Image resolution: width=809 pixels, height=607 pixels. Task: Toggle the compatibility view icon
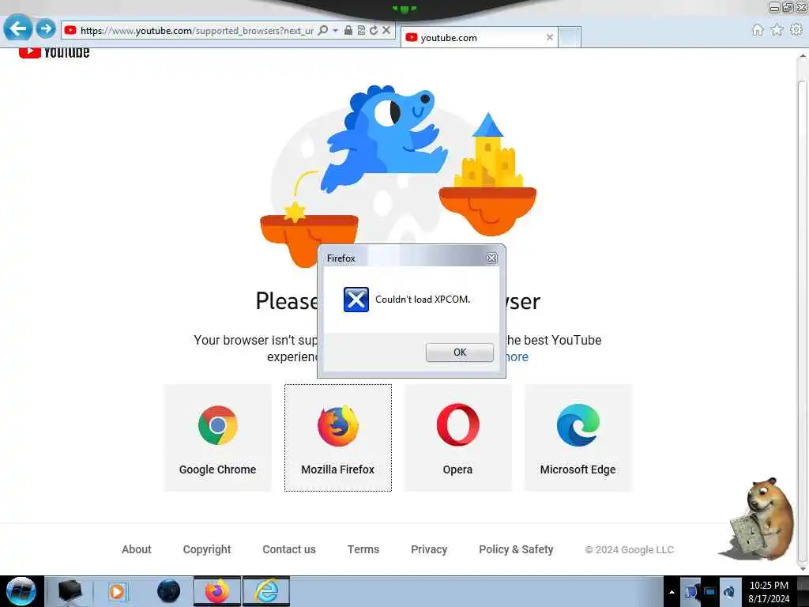pos(361,31)
